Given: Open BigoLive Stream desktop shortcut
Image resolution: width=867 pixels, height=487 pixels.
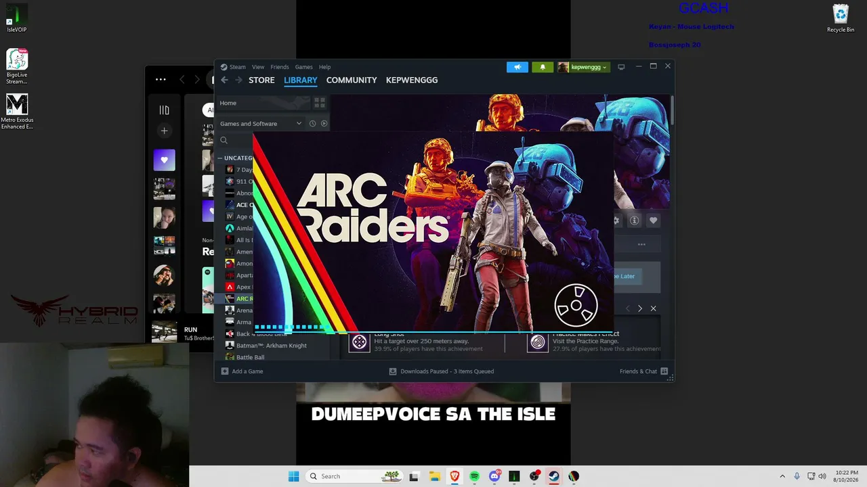Looking at the screenshot, I should pos(17,66).
